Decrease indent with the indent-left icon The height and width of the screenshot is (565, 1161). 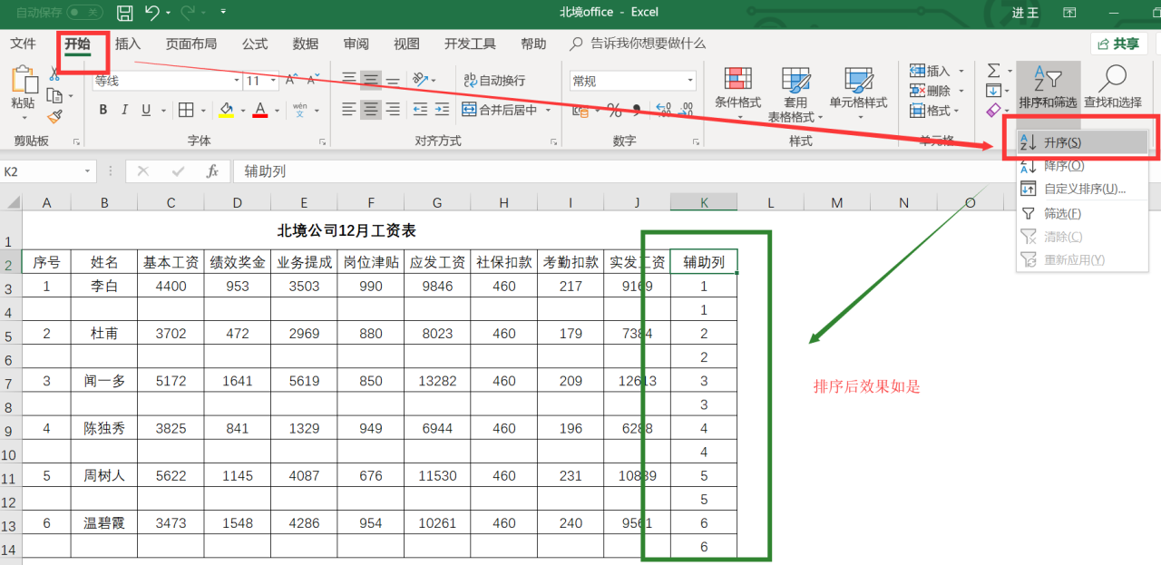click(x=419, y=110)
